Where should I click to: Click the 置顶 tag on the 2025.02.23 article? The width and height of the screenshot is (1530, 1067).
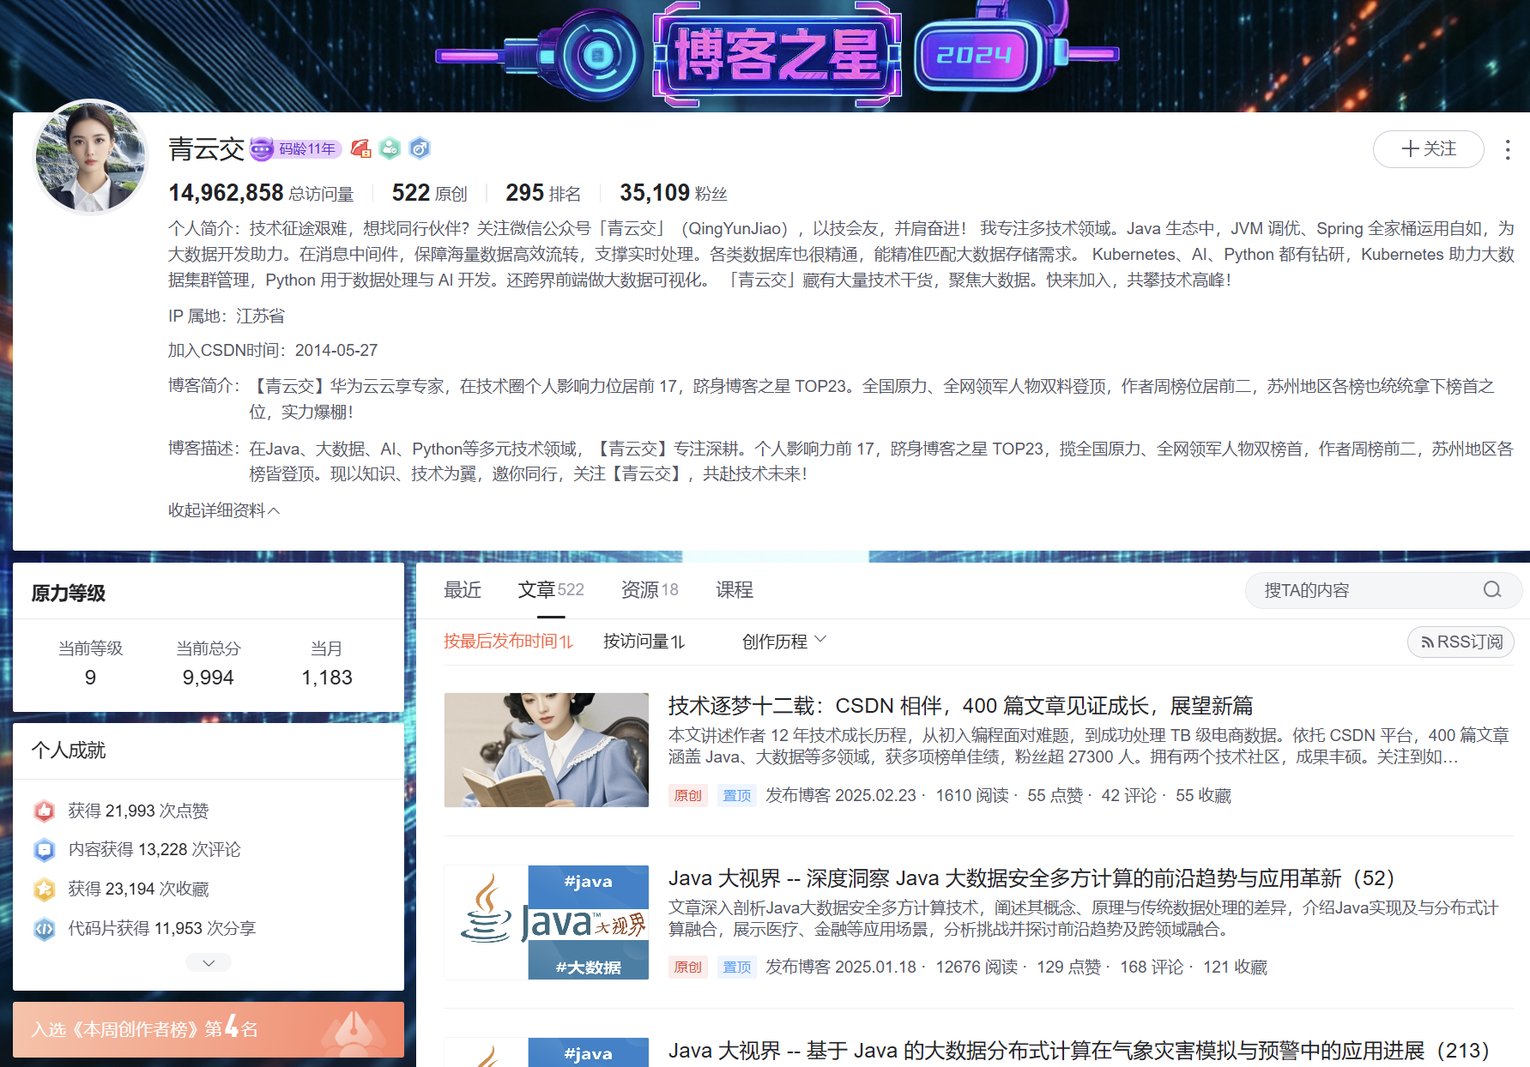(x=737, y=796)
